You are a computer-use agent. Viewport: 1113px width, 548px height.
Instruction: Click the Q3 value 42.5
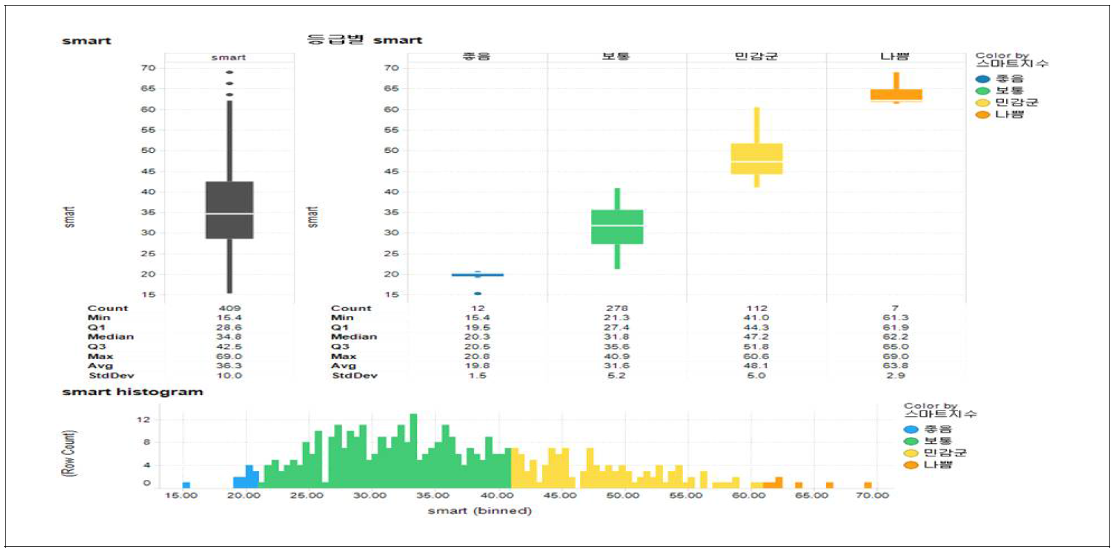click(x=229, y=347)
